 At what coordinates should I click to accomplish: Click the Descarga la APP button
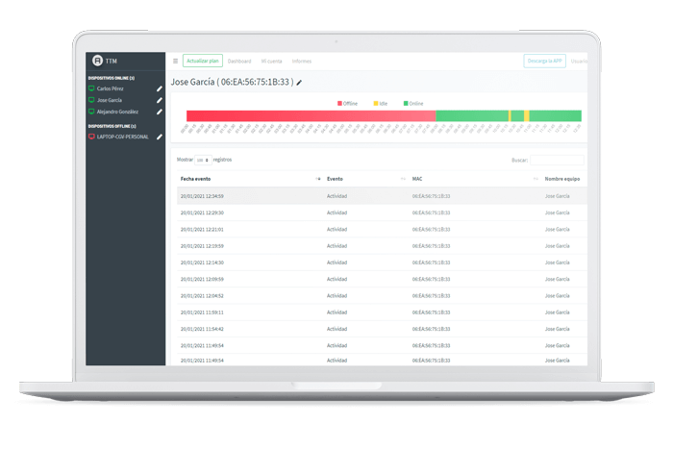544,61
